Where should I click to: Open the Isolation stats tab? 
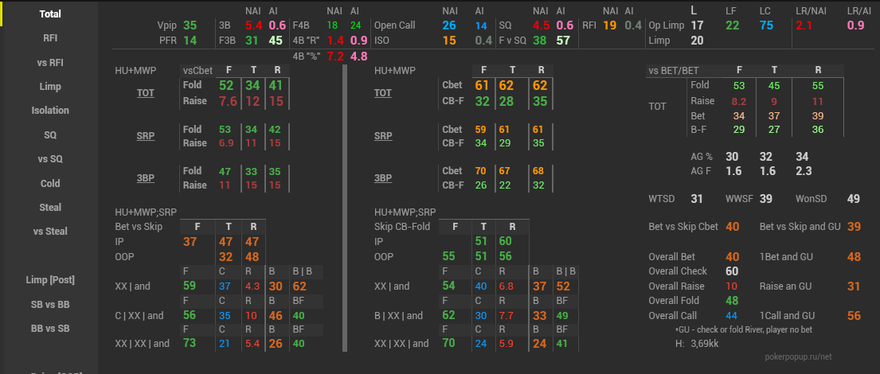50,111
